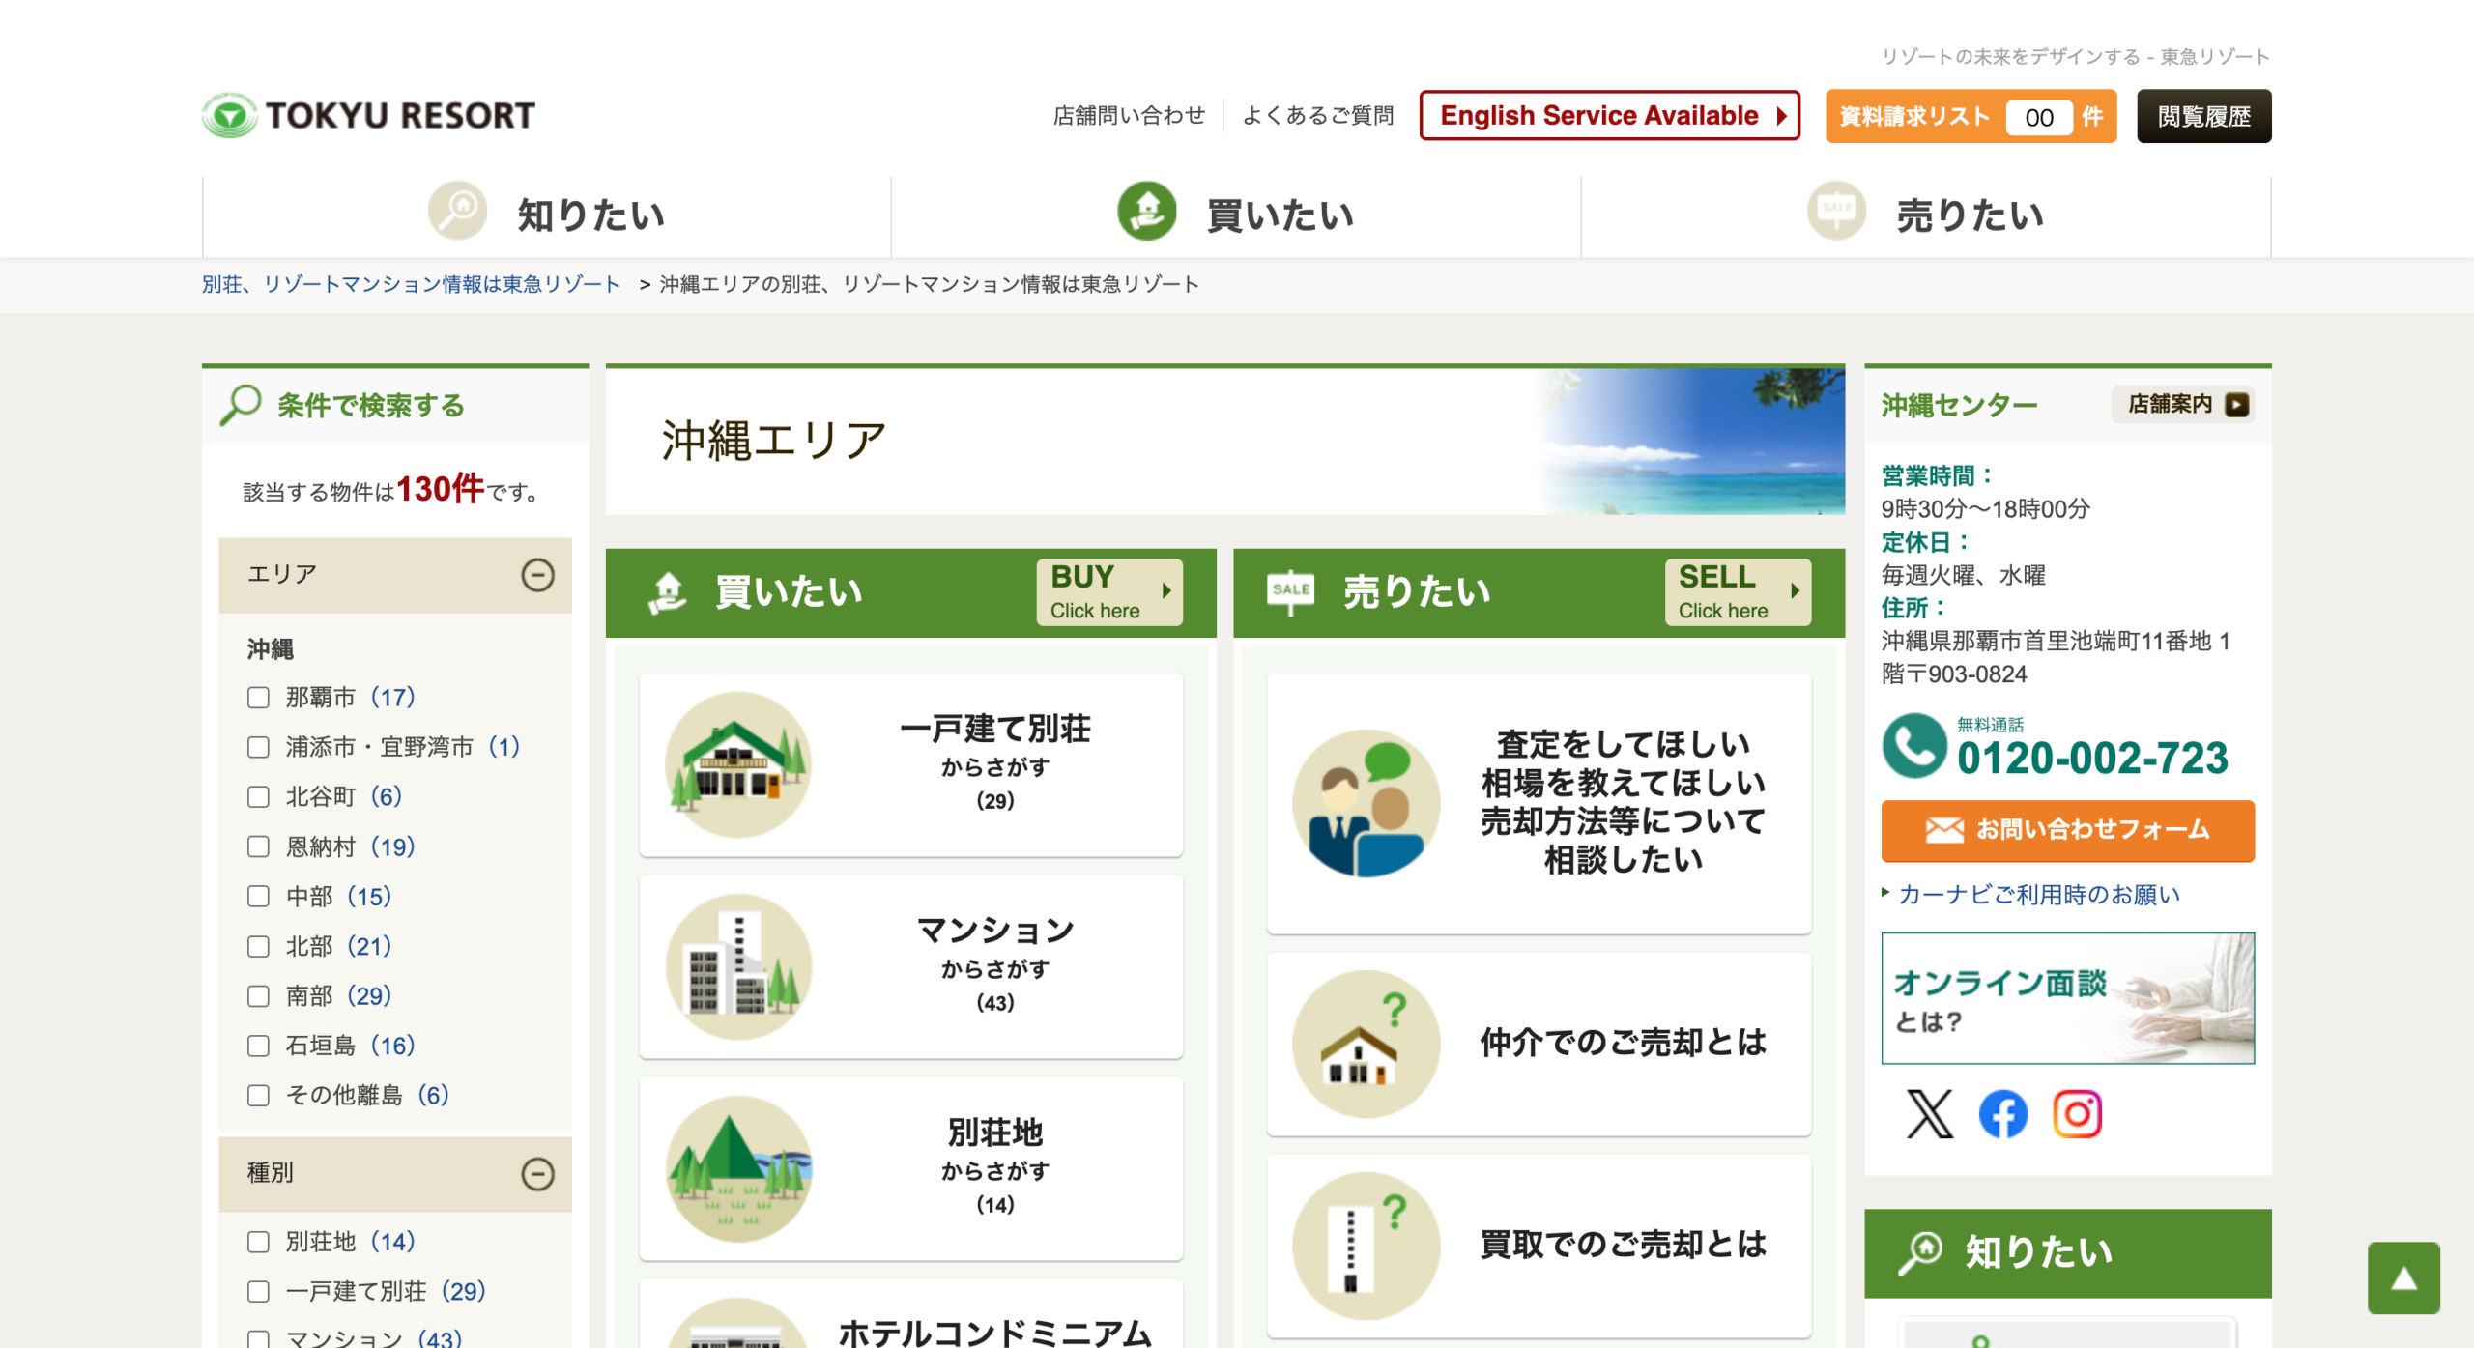Click the BUY Click here button
This screenshot has width=2474, height=1348.
(1109, 592)
